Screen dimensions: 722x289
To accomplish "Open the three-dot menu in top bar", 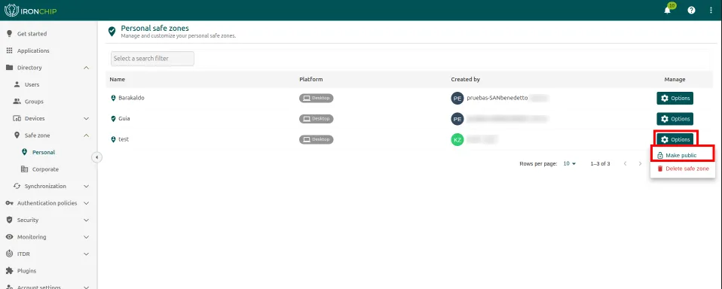I will (711, 10).
